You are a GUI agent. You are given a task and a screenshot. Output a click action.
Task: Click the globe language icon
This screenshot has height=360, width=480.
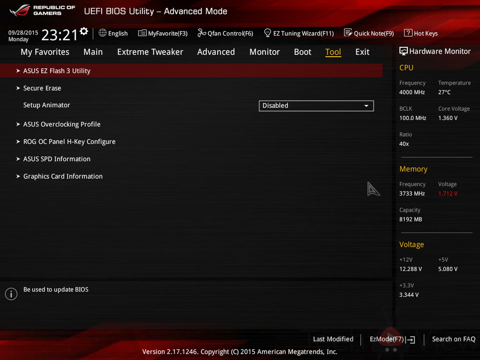click(x=103, y=33)
